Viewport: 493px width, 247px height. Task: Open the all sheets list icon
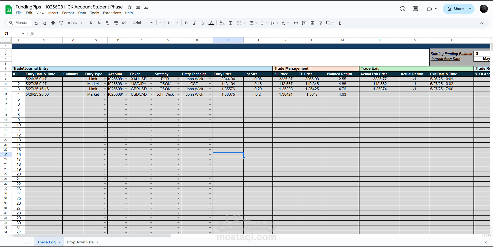pyautogui.click(x=26, y=242)
